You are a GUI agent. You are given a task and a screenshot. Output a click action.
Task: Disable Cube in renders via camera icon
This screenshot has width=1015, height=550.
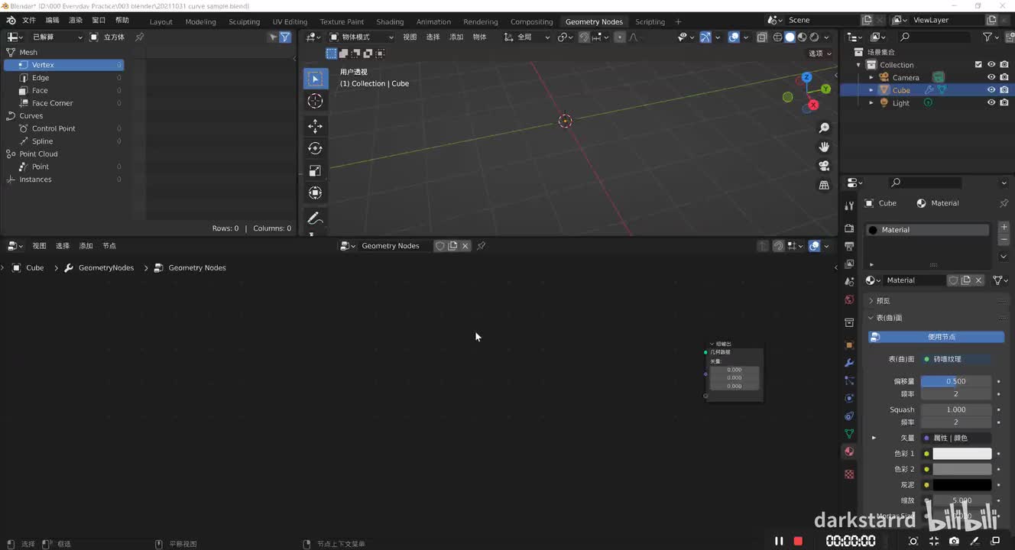click(1004, 90)
